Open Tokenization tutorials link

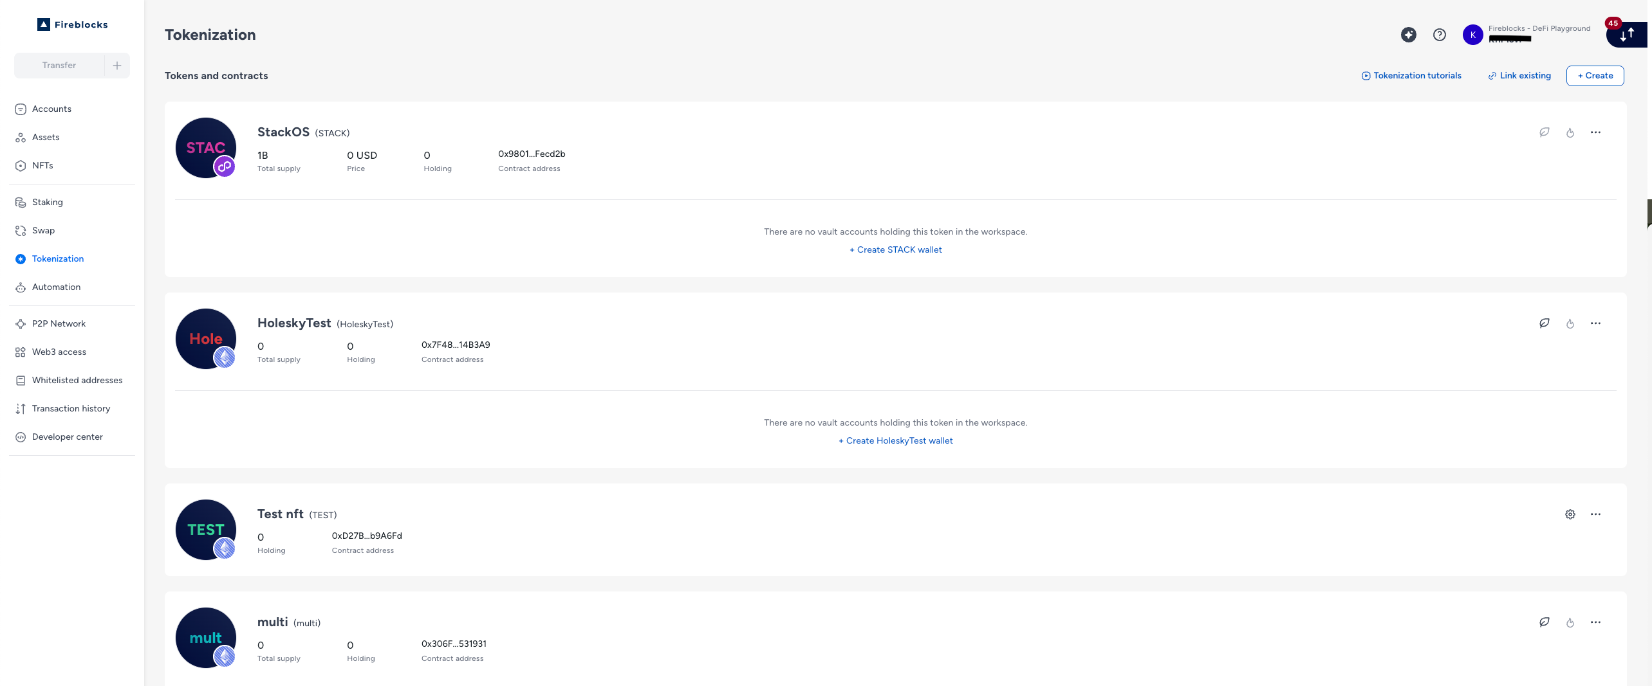pos(1411,76)
